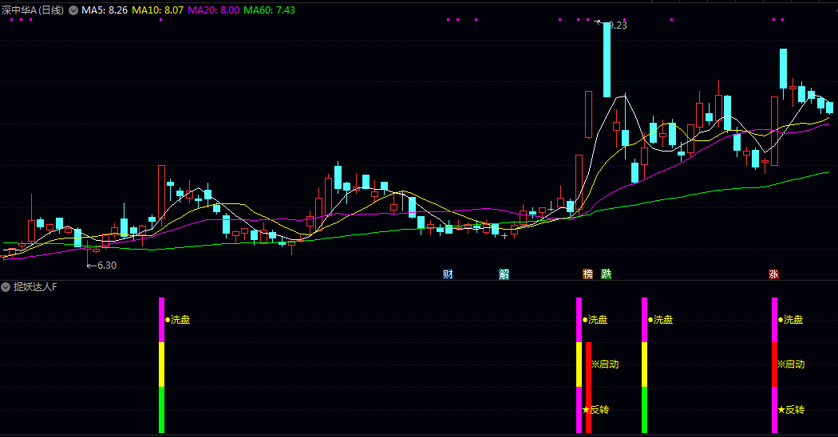Image resolution: width=838 pixels, height=437 pixels.
Task: Click the green 跌 event icon
Action: 607,274
